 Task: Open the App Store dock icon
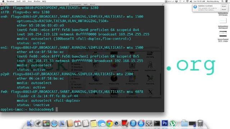point(141,123)
